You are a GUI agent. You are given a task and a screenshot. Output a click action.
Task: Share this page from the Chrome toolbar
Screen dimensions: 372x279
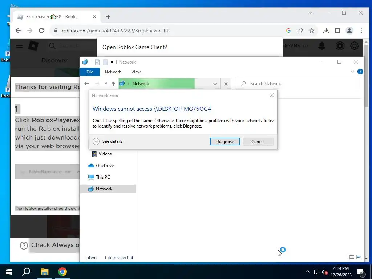coord(300,31)
